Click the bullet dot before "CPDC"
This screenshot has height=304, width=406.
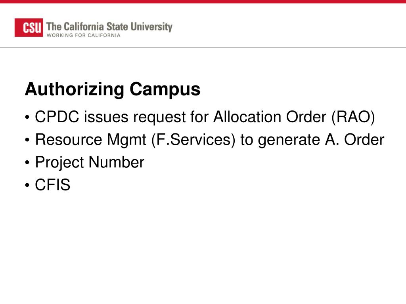tap(27, 118)
